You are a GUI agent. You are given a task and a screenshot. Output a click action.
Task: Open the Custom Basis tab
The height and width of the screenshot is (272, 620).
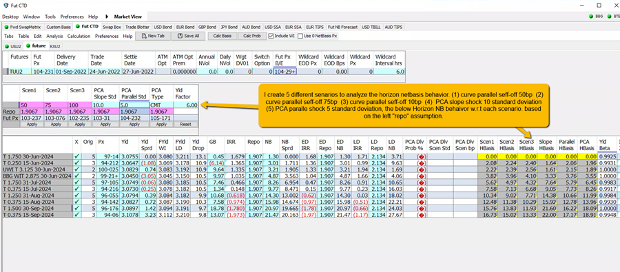(59, 28)
